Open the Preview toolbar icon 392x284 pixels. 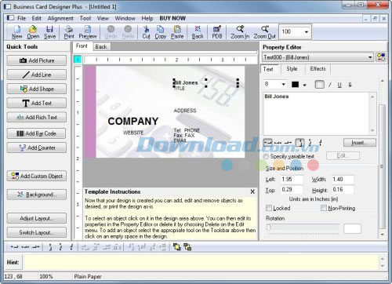tap(88, 32)
